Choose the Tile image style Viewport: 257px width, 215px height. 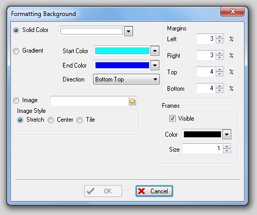[x=80, y=120]
